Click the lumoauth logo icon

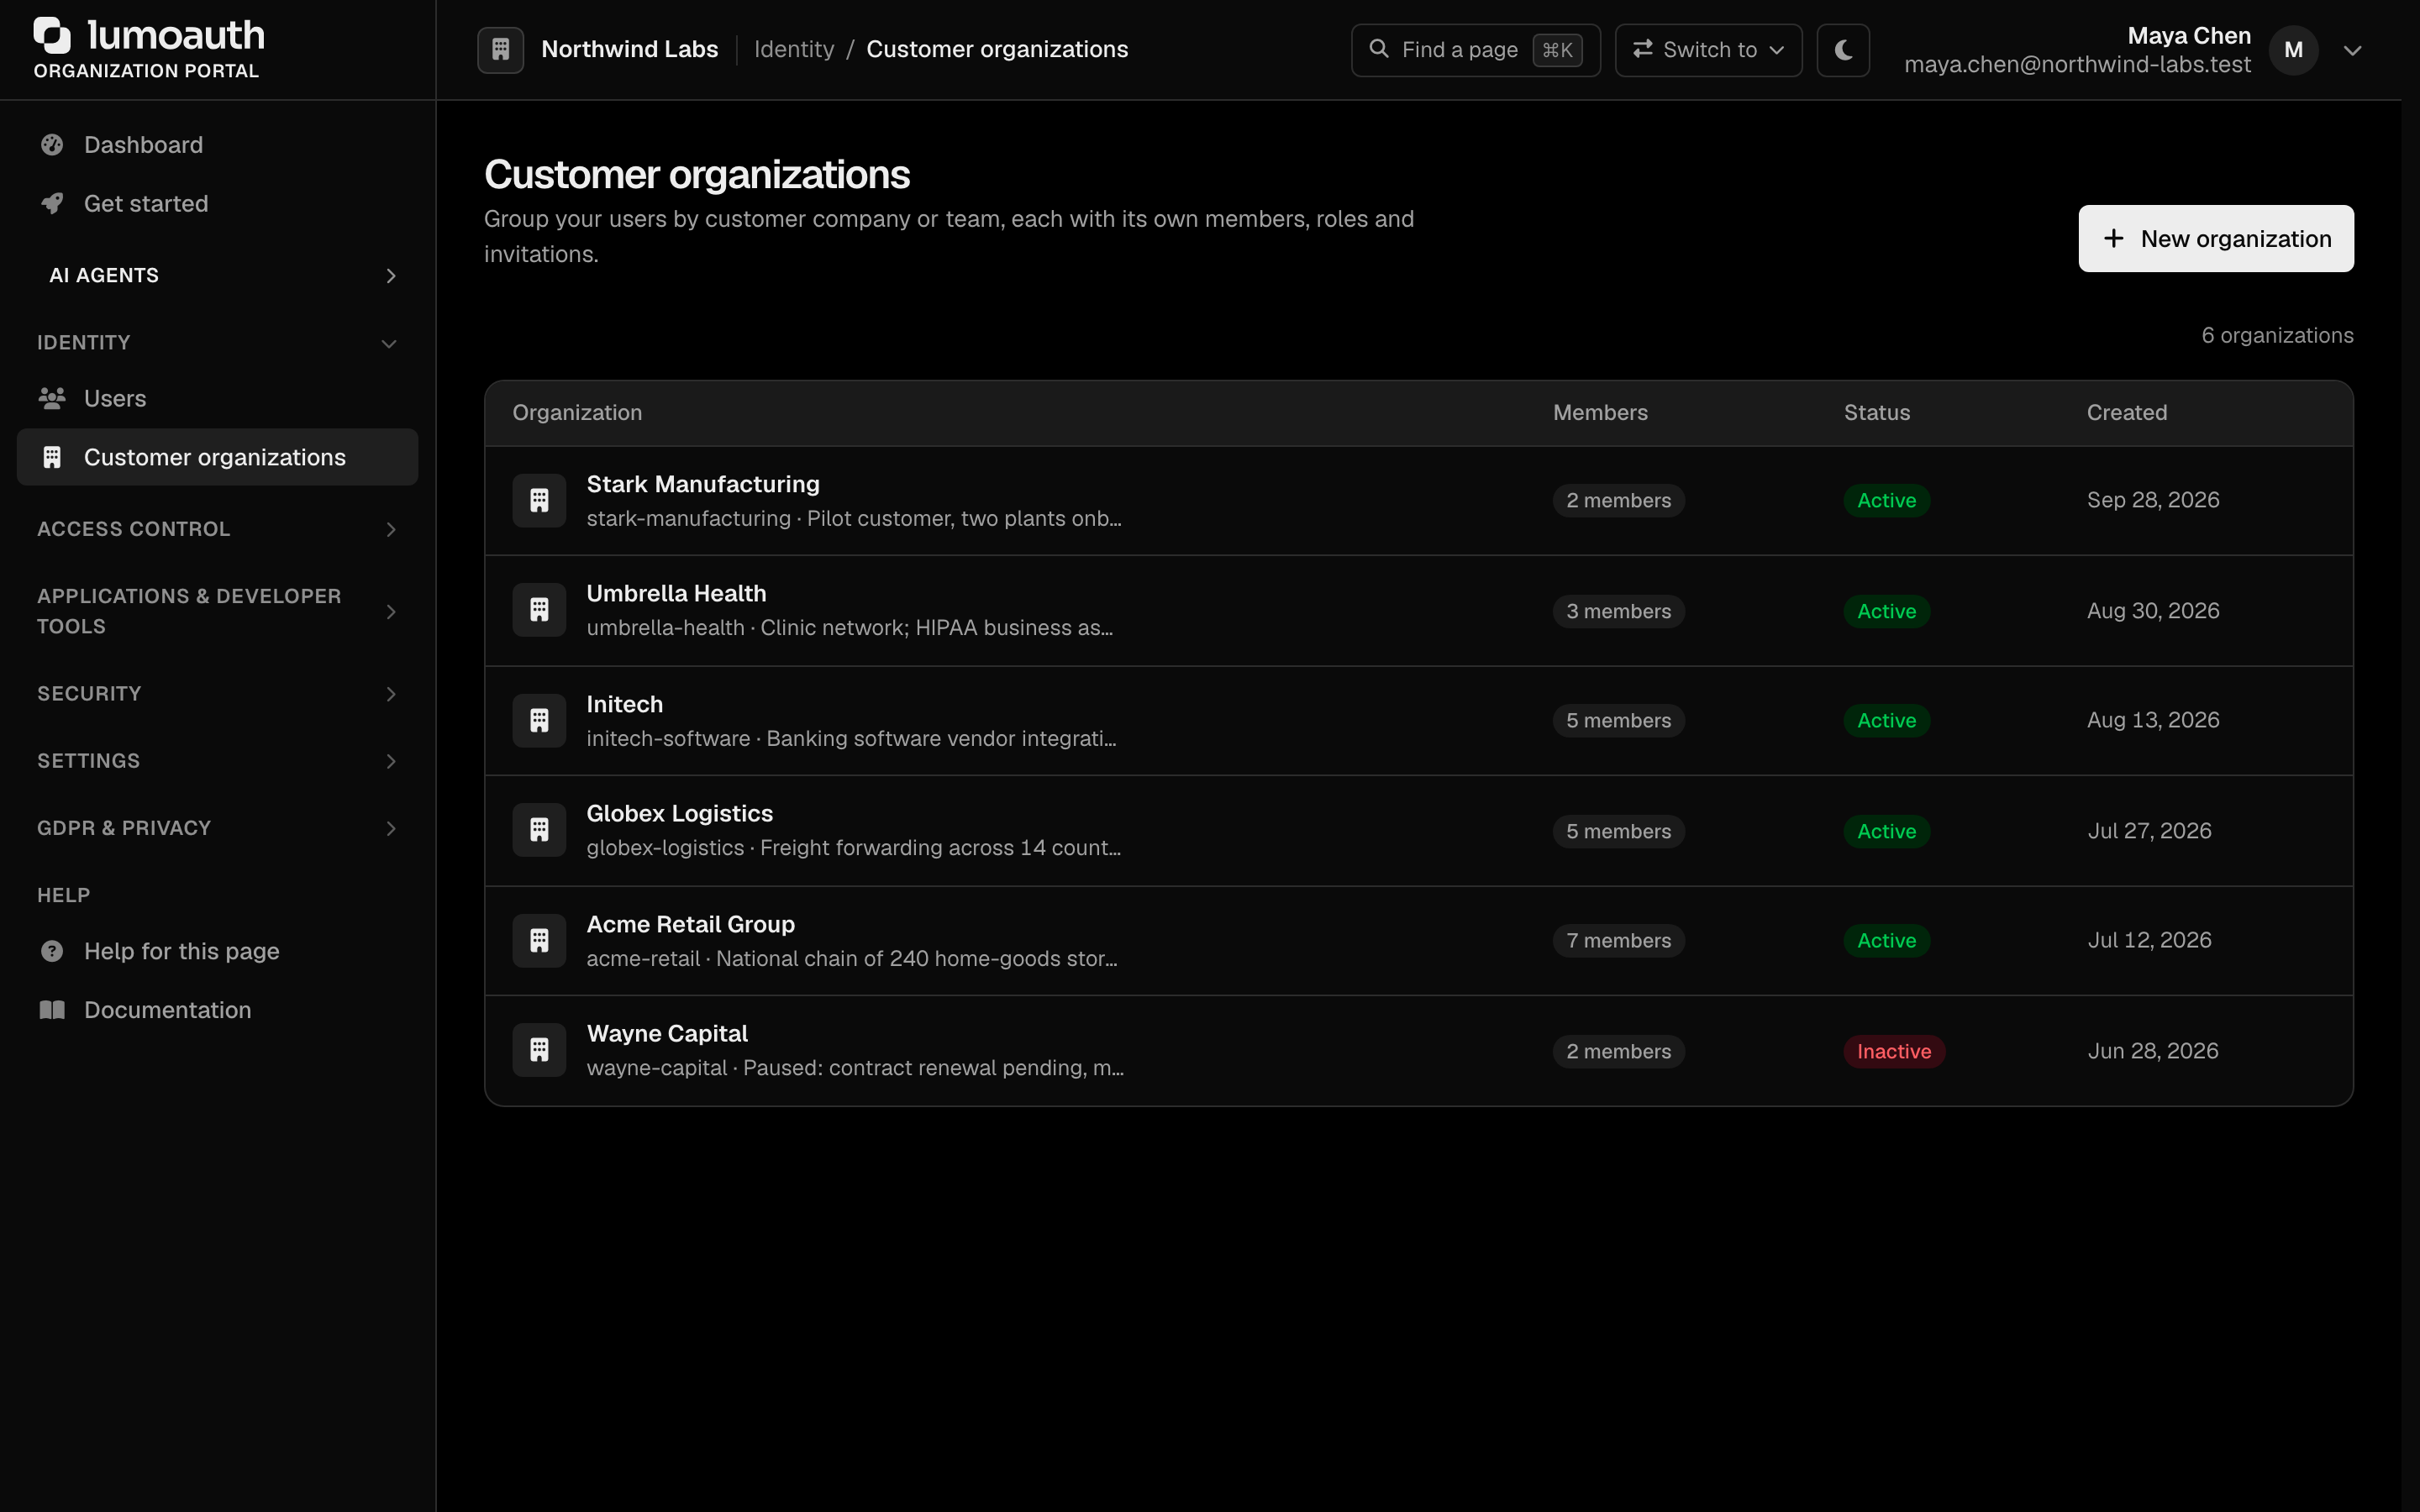coord(52,35)
